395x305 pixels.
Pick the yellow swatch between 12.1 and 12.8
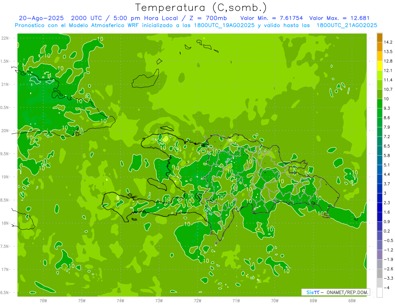click(380, 66)
